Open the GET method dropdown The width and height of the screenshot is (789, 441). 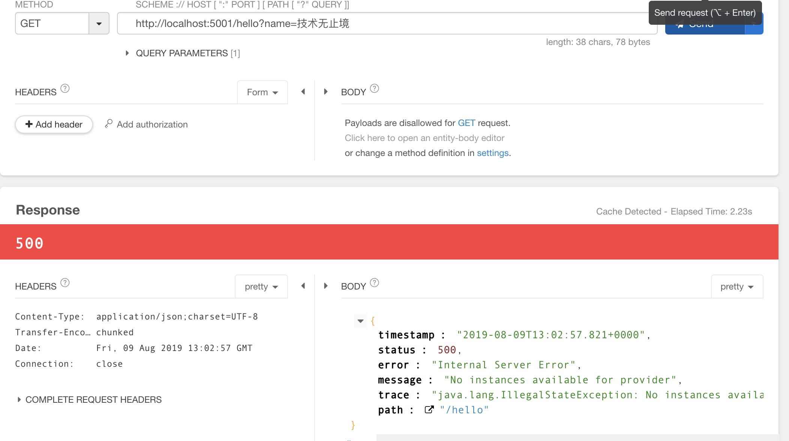99,23
